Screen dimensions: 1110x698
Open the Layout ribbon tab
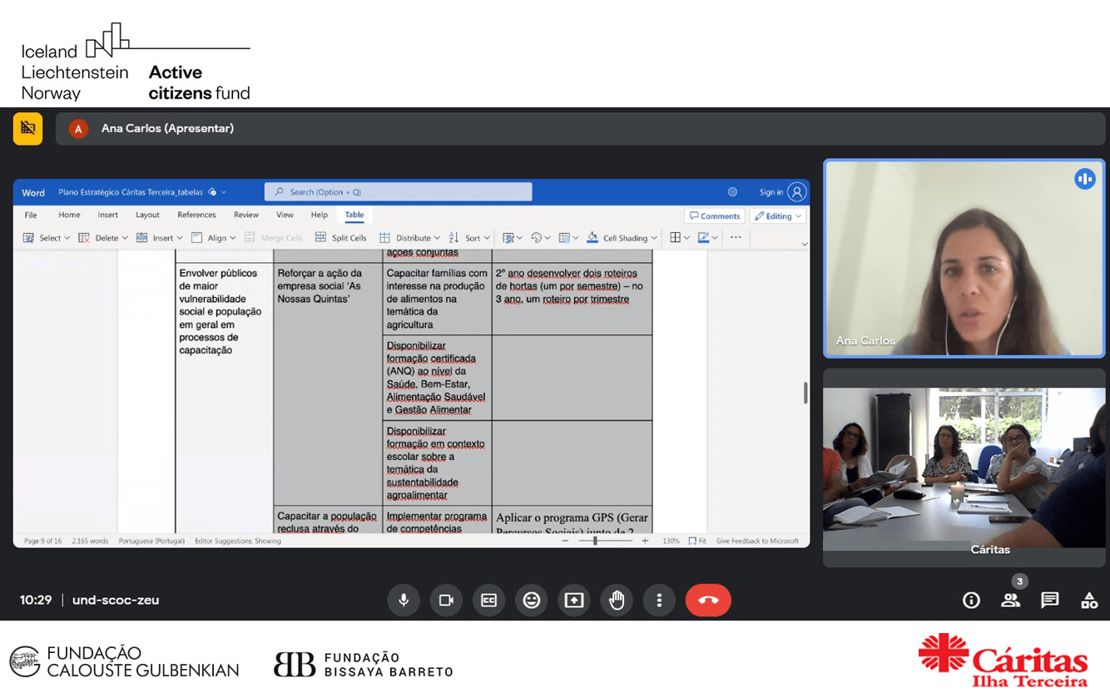click(147, 215)
